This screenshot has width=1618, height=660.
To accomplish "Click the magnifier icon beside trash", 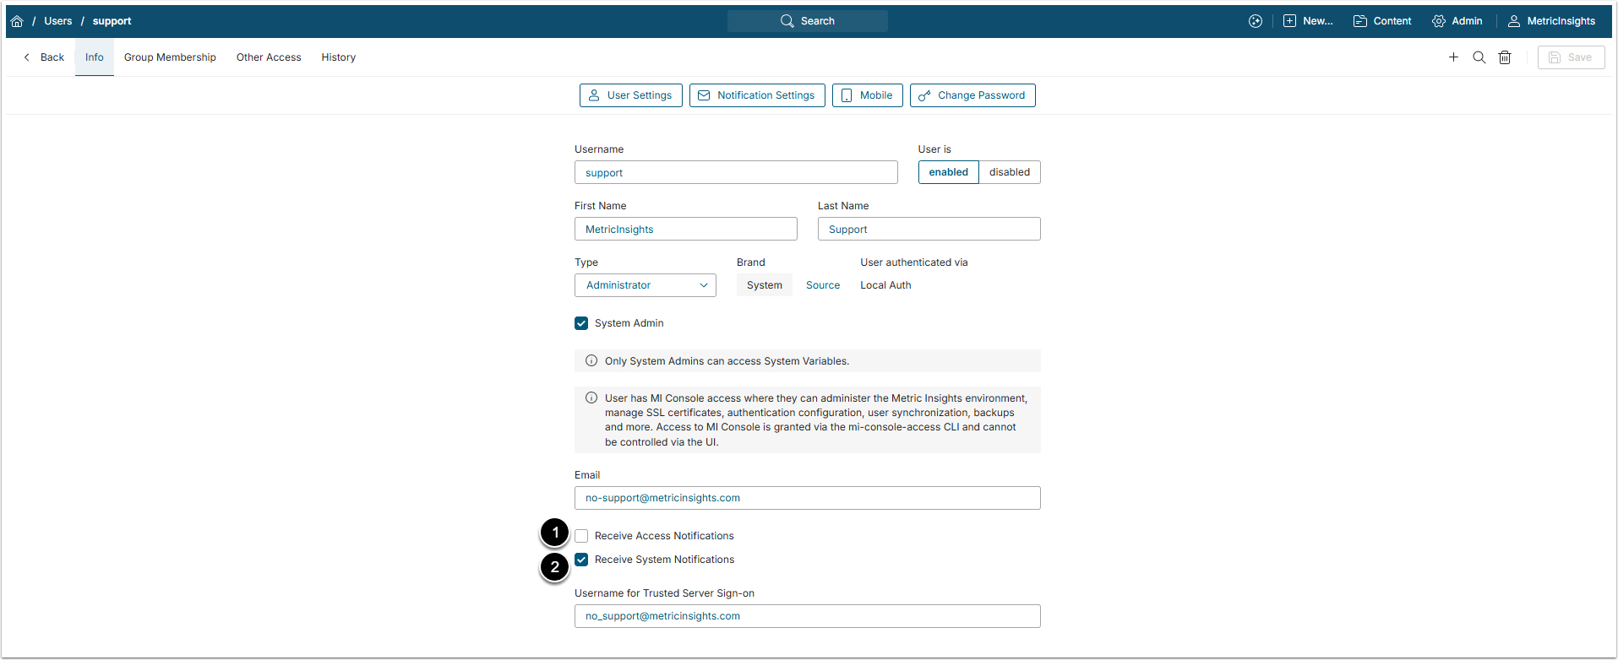I will [1479, 57].
